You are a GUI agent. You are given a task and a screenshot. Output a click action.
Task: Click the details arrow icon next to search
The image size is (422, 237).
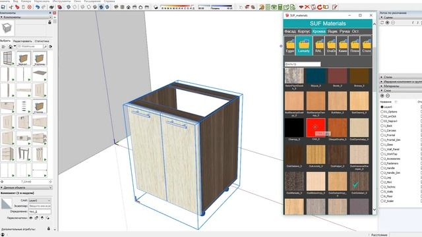(51, 47)
